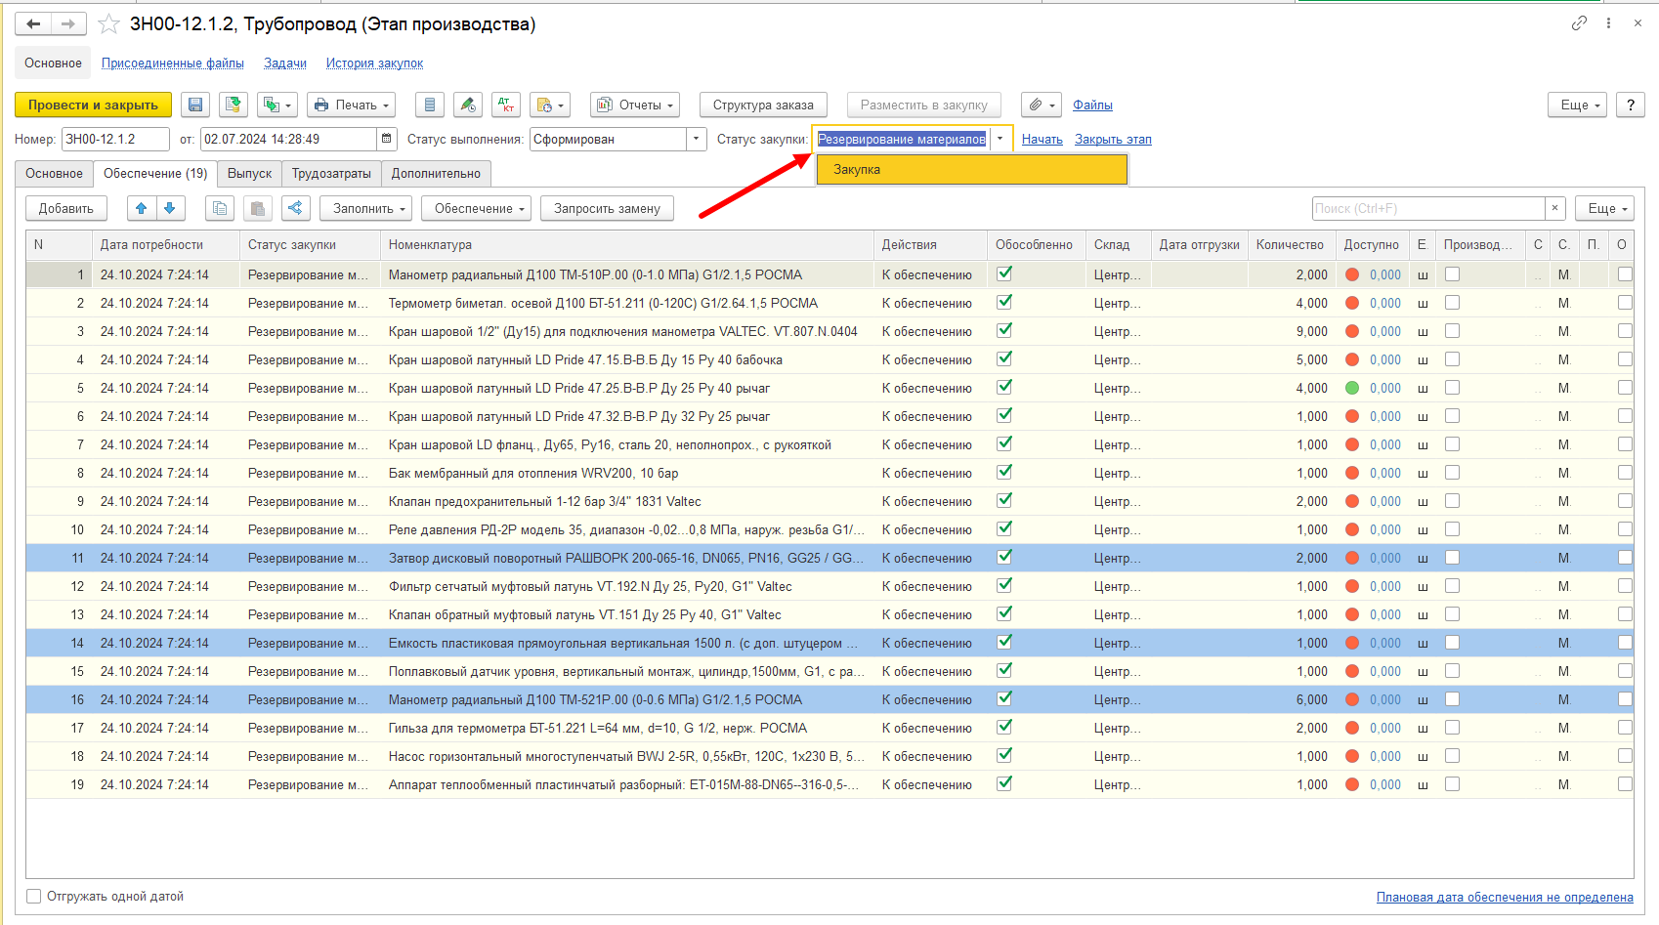This screenshot has height=925, width=1659.
Task: Click 'Провести и закрыть' button
Action: [x=94, y=105]
